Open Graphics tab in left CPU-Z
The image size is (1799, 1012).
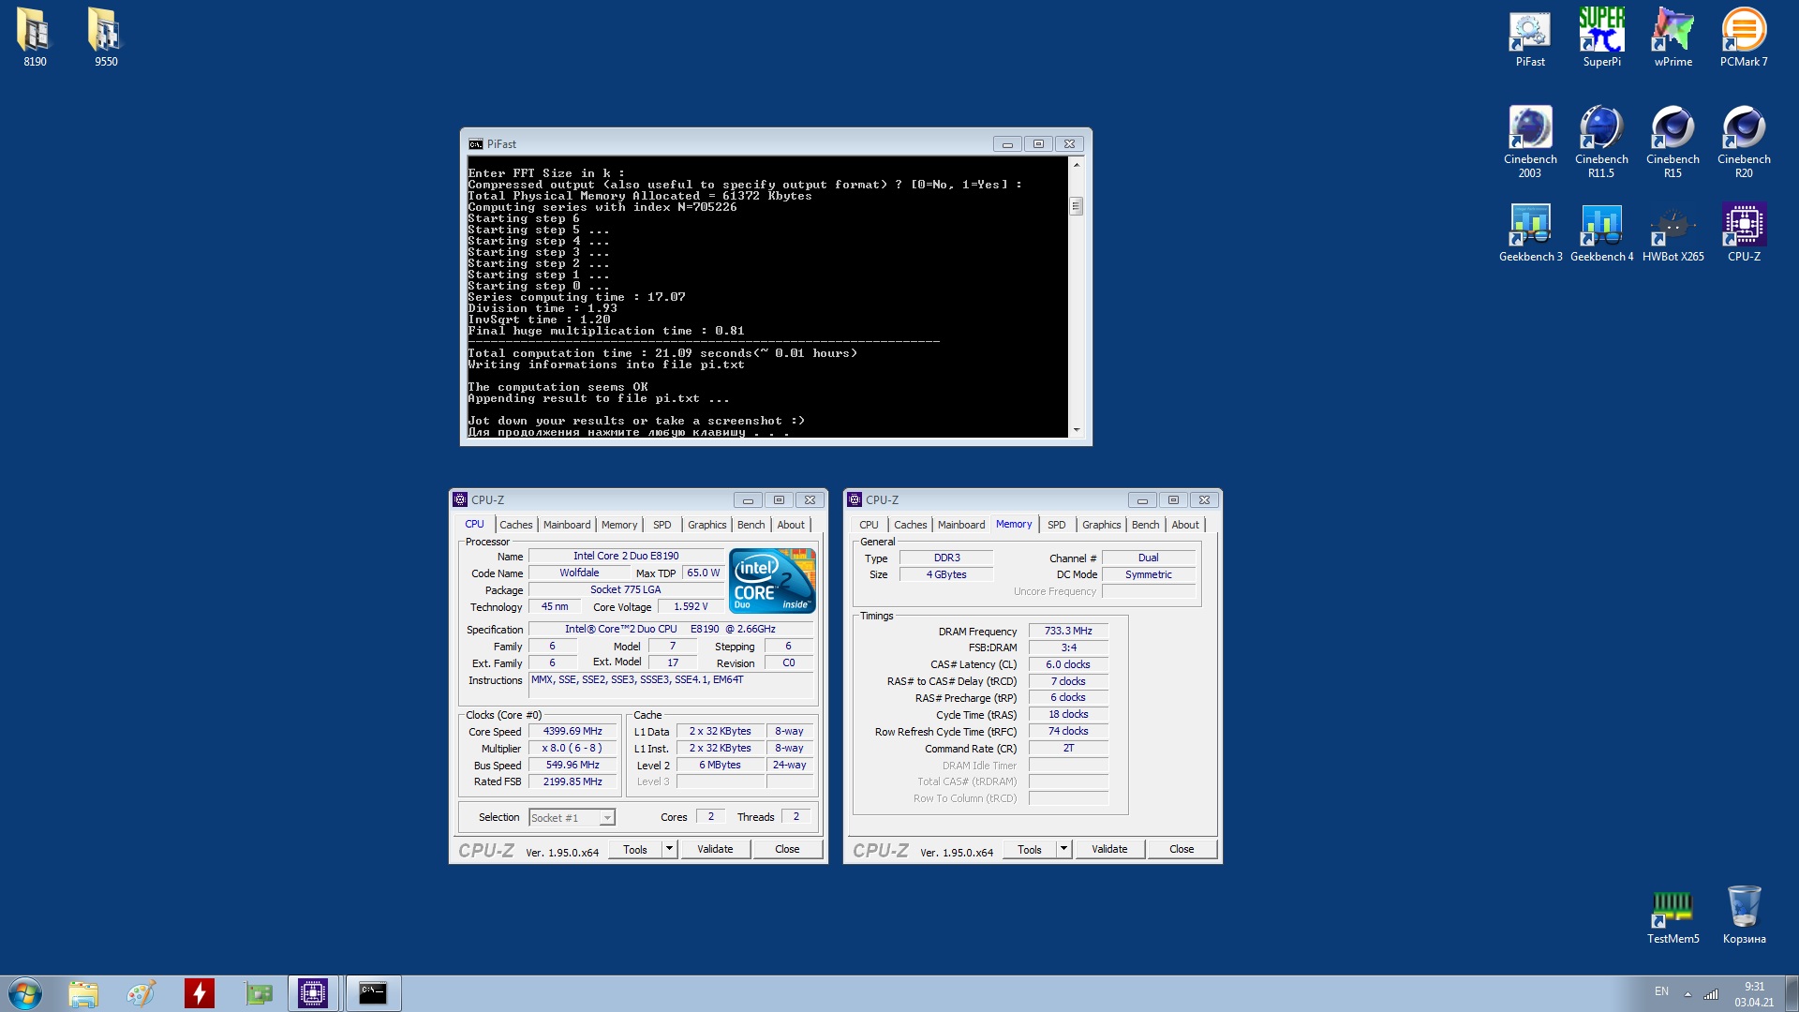pyautogui.click(x=706, y=525)
